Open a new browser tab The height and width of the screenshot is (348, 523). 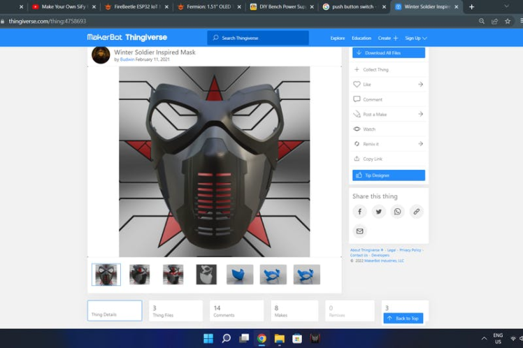[x=471, y=7]
